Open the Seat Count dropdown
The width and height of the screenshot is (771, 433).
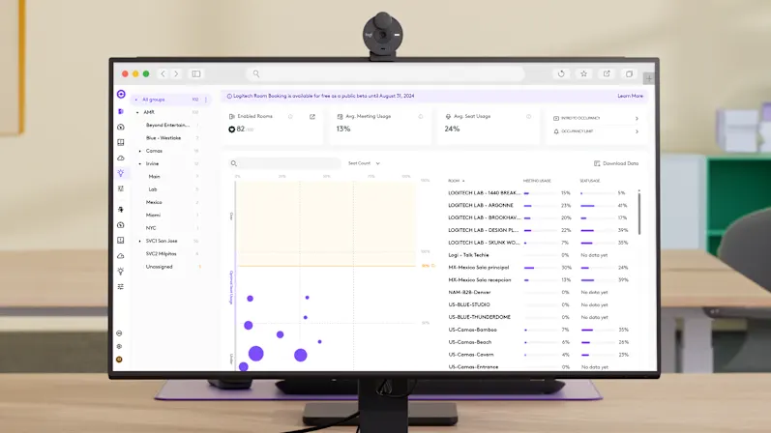click(x=364, y=163)
